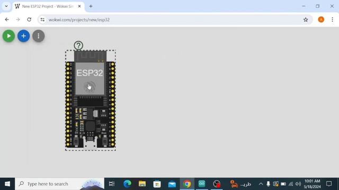Minimize the Chrome window

click(304, 6)
